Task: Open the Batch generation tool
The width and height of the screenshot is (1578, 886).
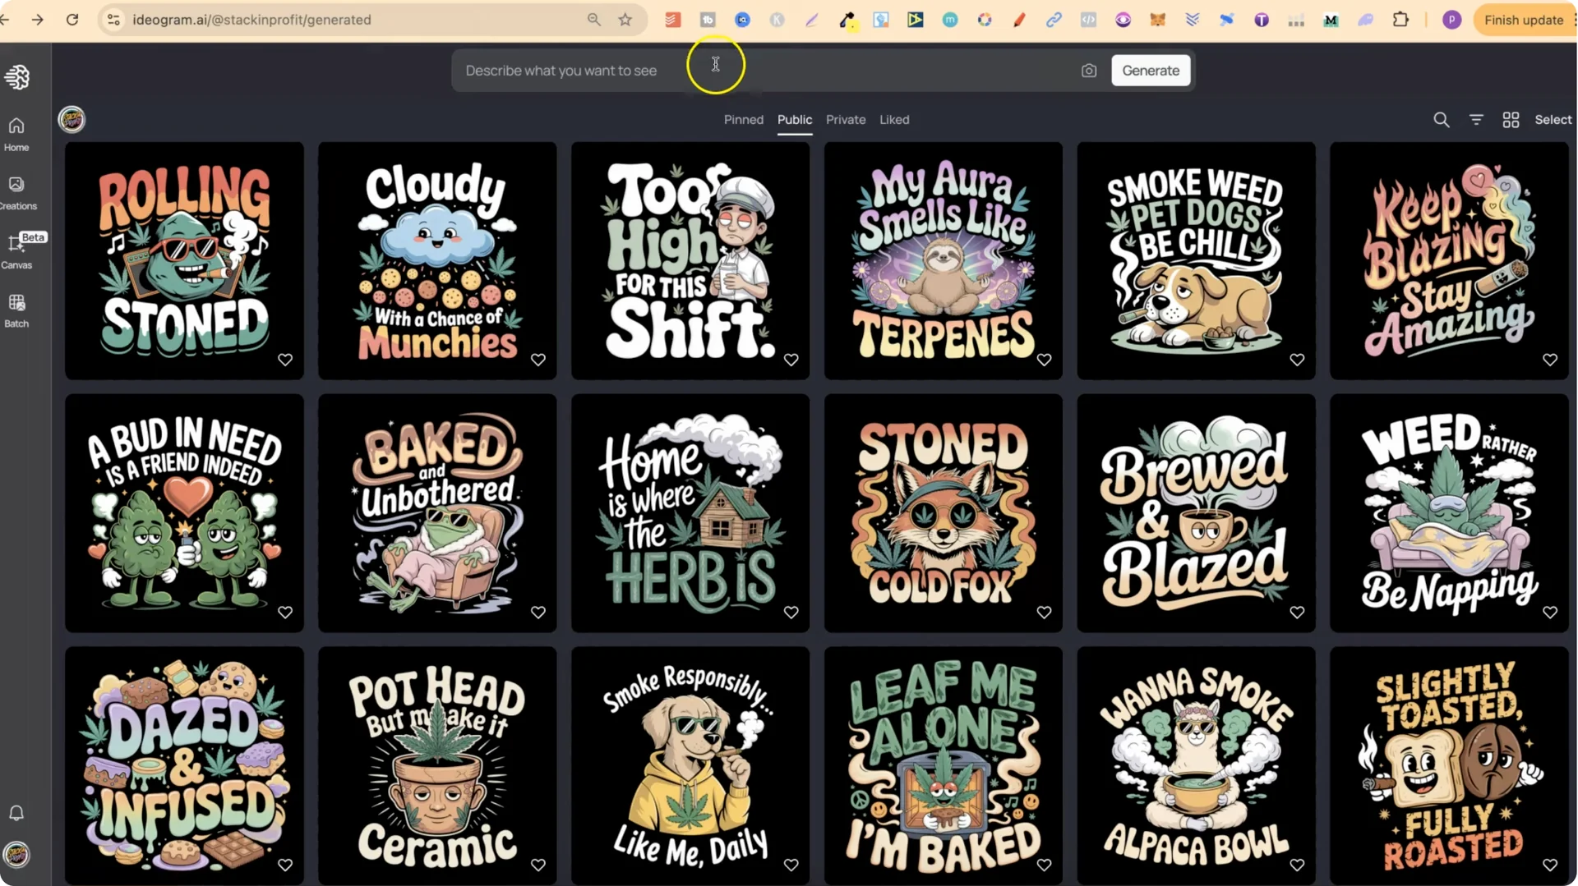Action: pos(16,310)
